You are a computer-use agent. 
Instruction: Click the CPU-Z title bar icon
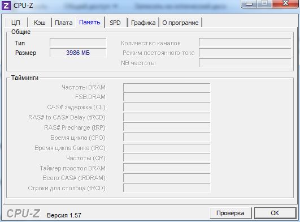(x=6, y=5)
